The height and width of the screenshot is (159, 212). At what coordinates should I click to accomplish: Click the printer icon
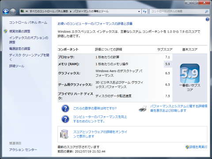point(143,108)
